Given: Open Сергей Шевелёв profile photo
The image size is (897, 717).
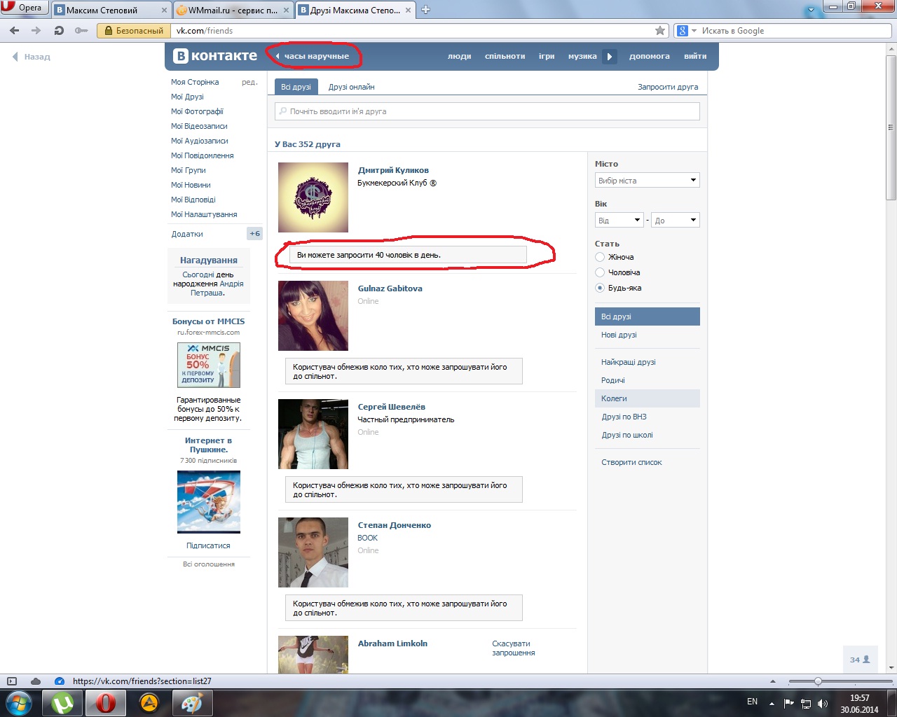Looking at the screenshot, I should click(x=313, y=434).
